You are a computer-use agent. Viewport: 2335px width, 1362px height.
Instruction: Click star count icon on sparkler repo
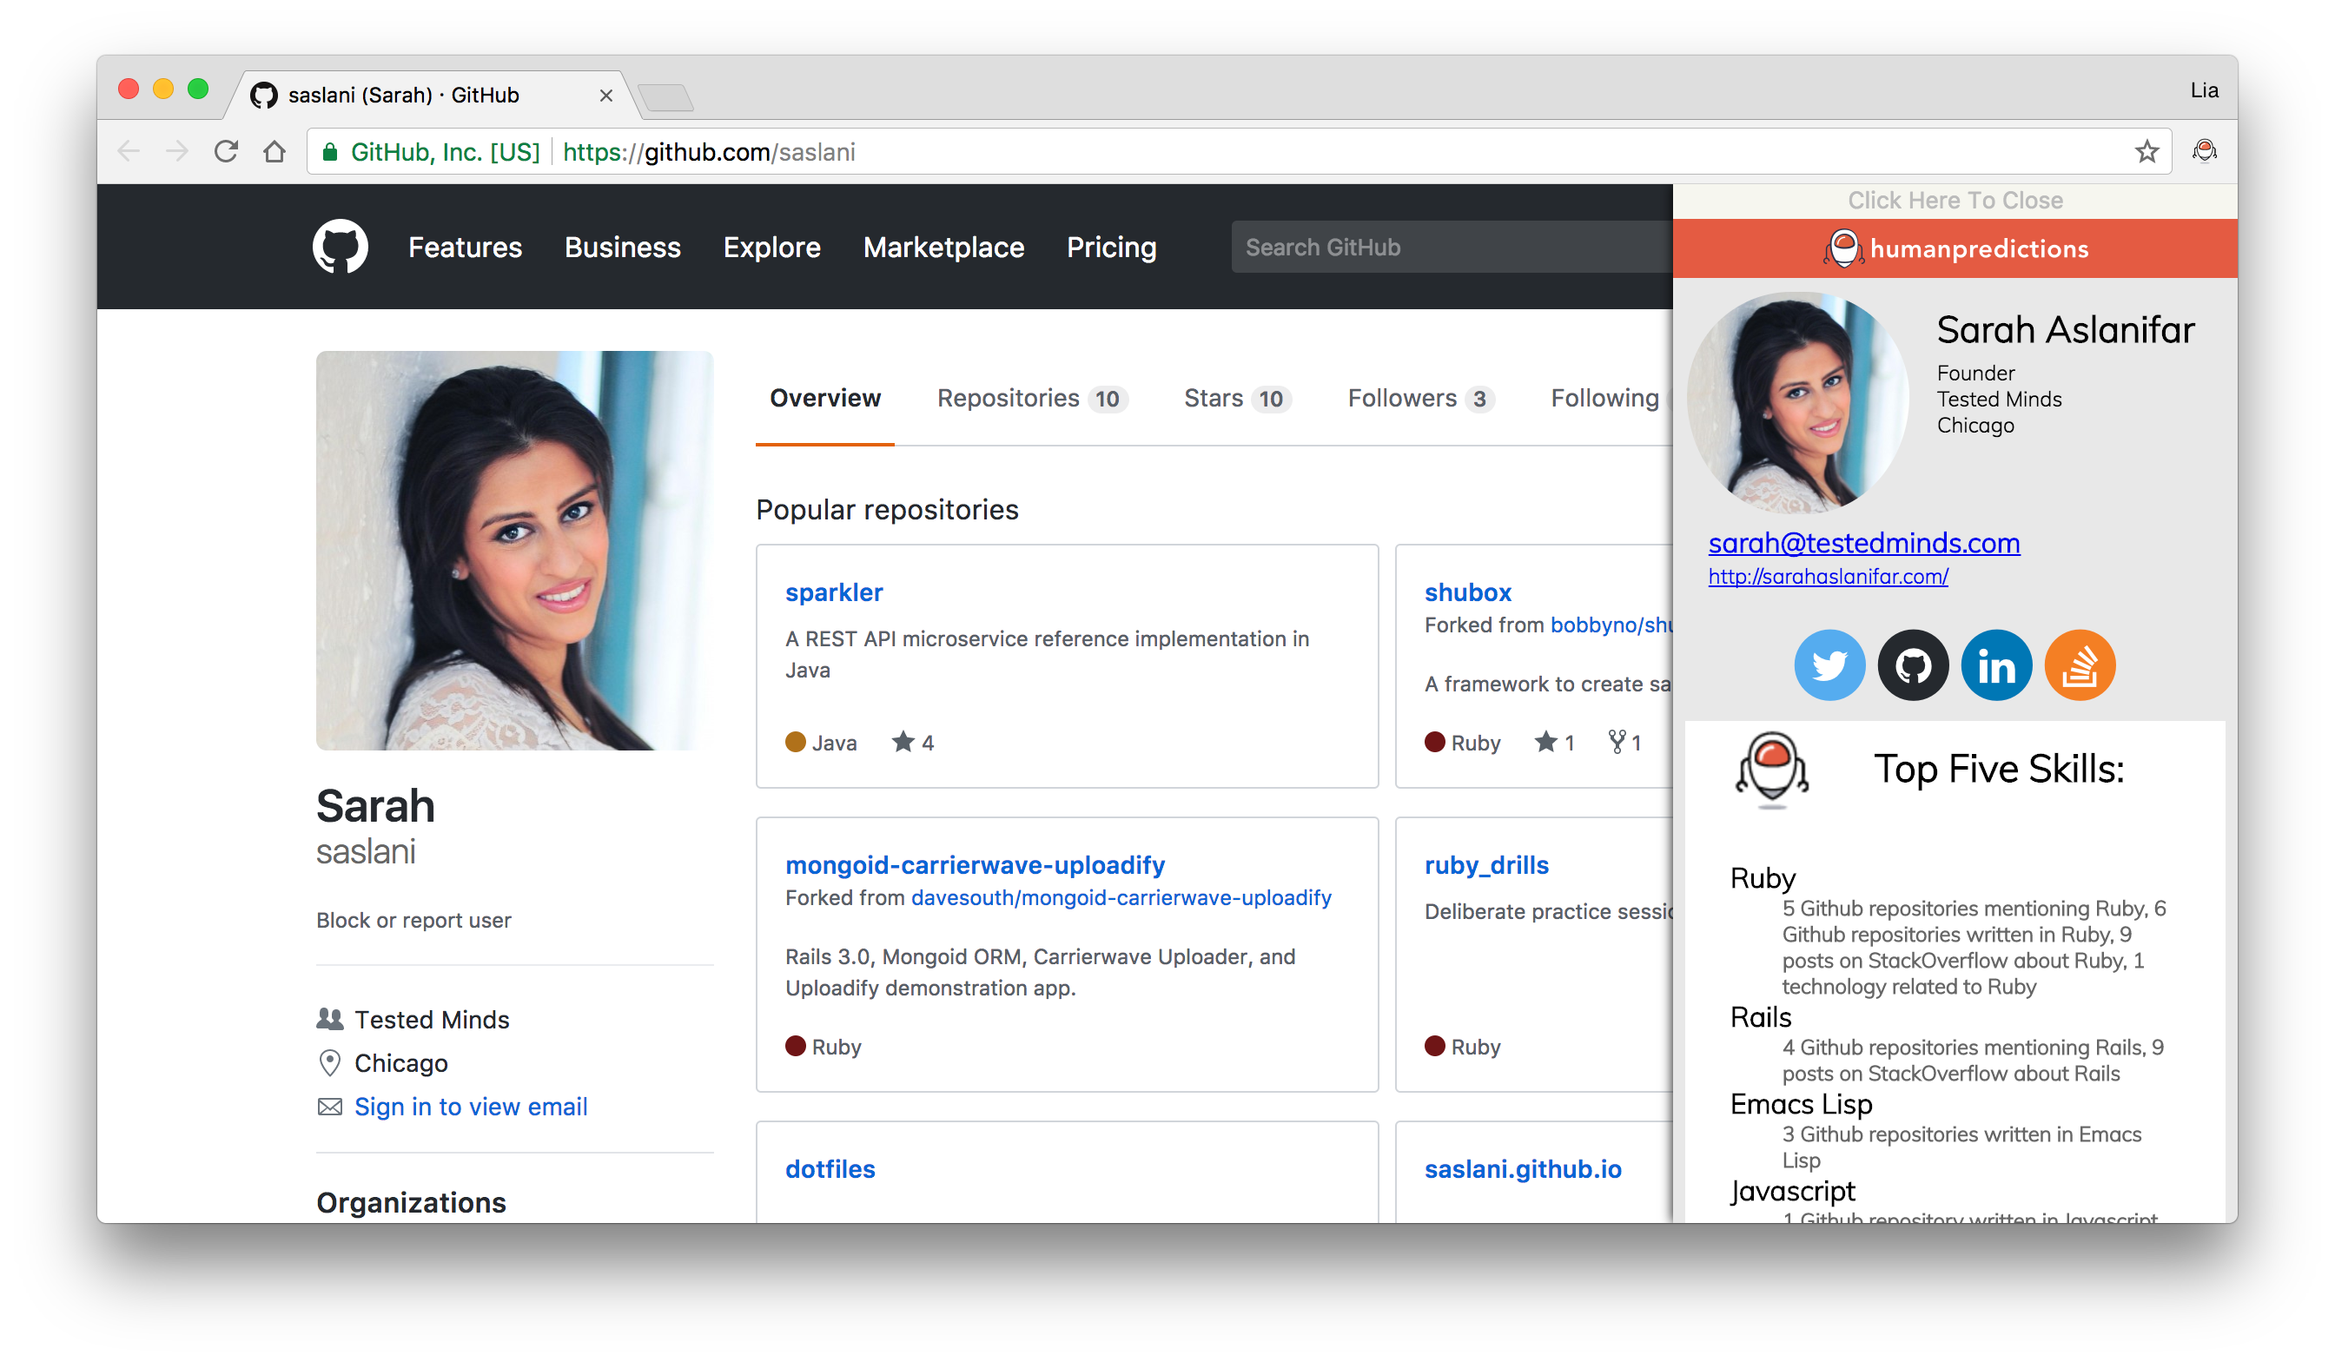(x=903, y=741)
